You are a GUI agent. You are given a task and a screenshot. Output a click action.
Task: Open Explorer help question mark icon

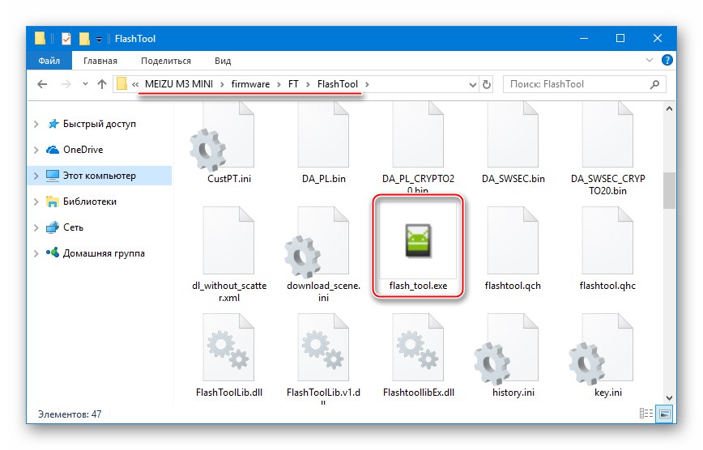click(667, 60)
